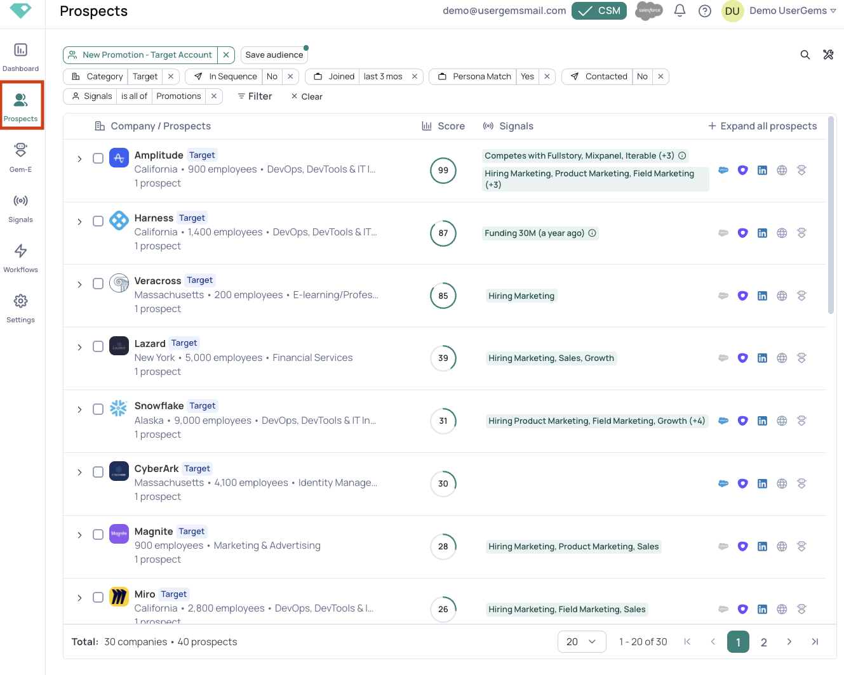Select the Lazard row checkbox

point(98,346)
